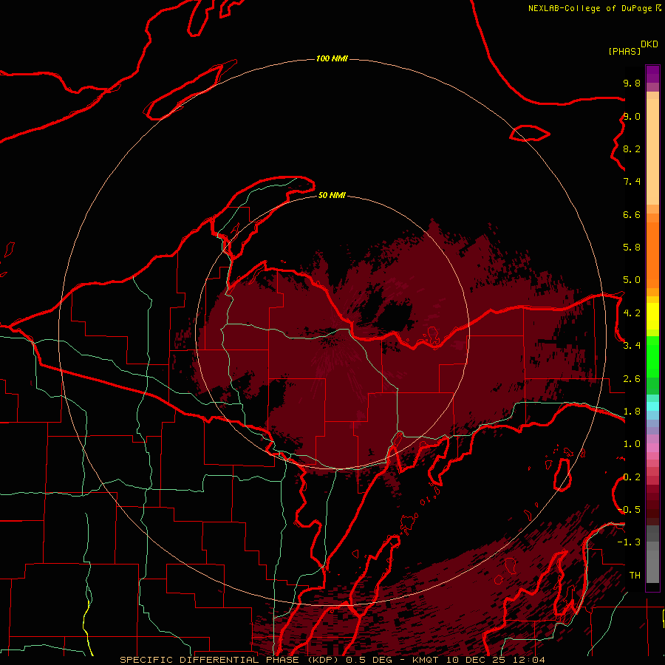Pick the 2.6 legend value
Image resolution: width=665 pixels, height=665 pixels.
[x=632, y=379]
